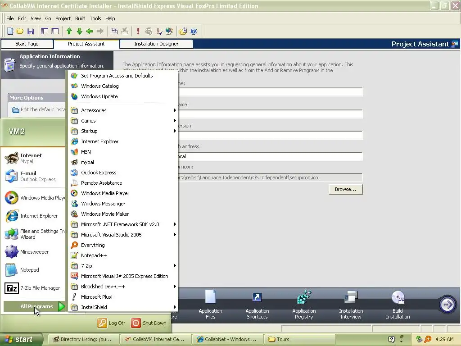
Task: Click All Programs in Start menu
Action: click(x=34, y=306)
